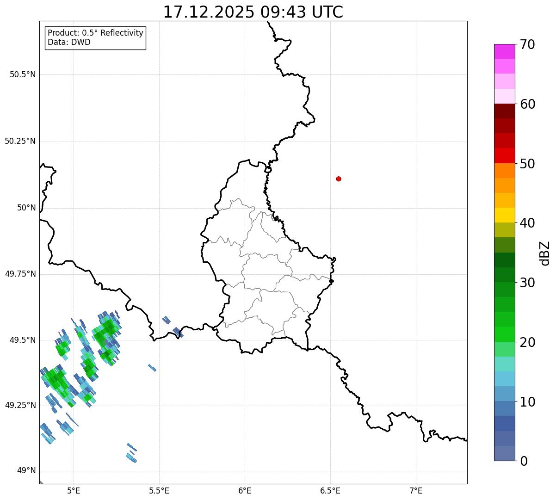Pick the bright red colorbar swatch at 50 dBZ
This screenshot has height=500, width=556.
(504, 156)
